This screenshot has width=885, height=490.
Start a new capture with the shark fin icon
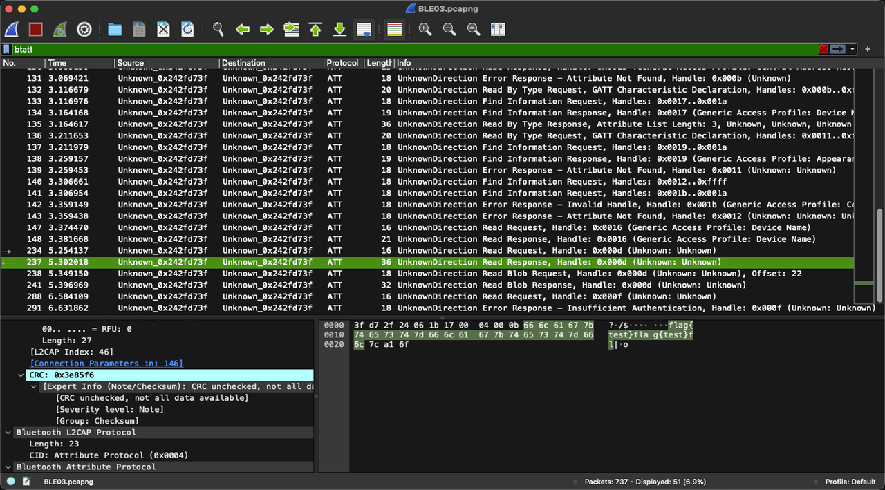[12, 29]
